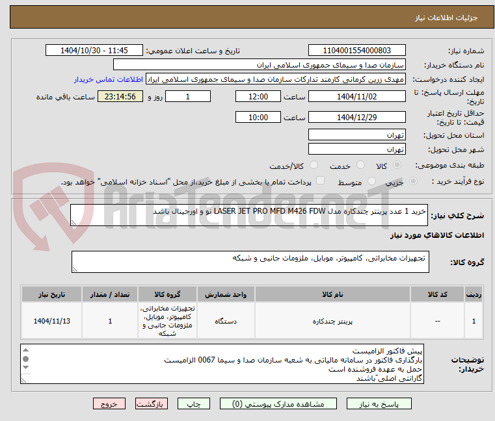Click the 'چاپ' print button
495x421 pixels.
pyautogui.click(x=194, y=403)
